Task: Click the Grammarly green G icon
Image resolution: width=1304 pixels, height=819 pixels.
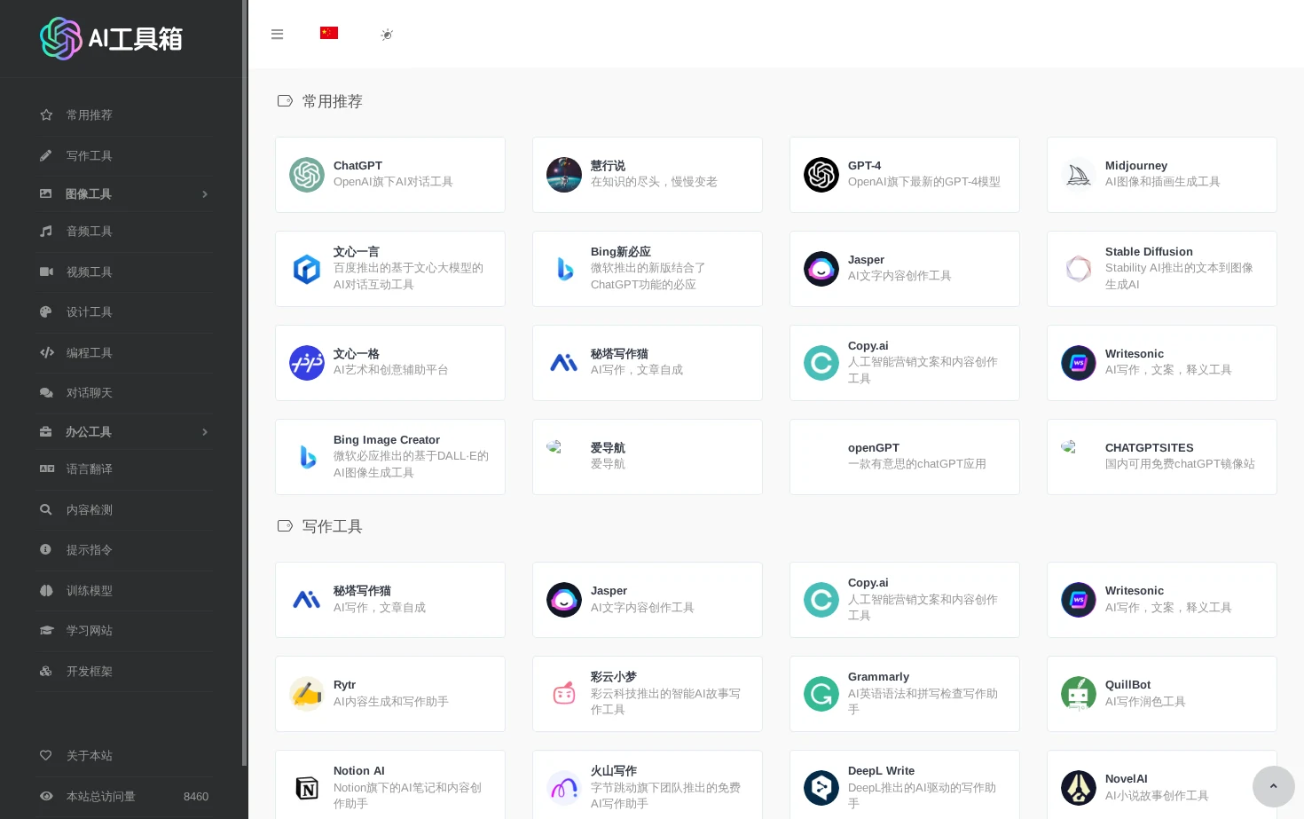Action: pyautogui.click(x=821, y=694)
